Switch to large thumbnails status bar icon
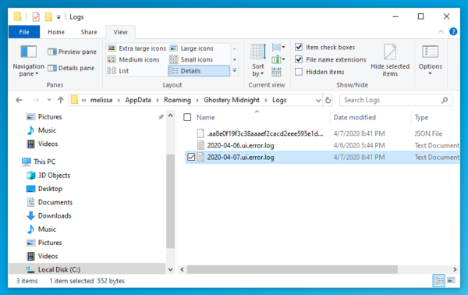 [x=452, y=280]
